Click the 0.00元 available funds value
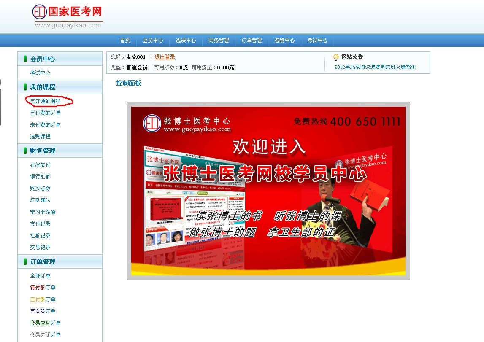The height and width of the screenshot is (342, 484). click(226, 67)
